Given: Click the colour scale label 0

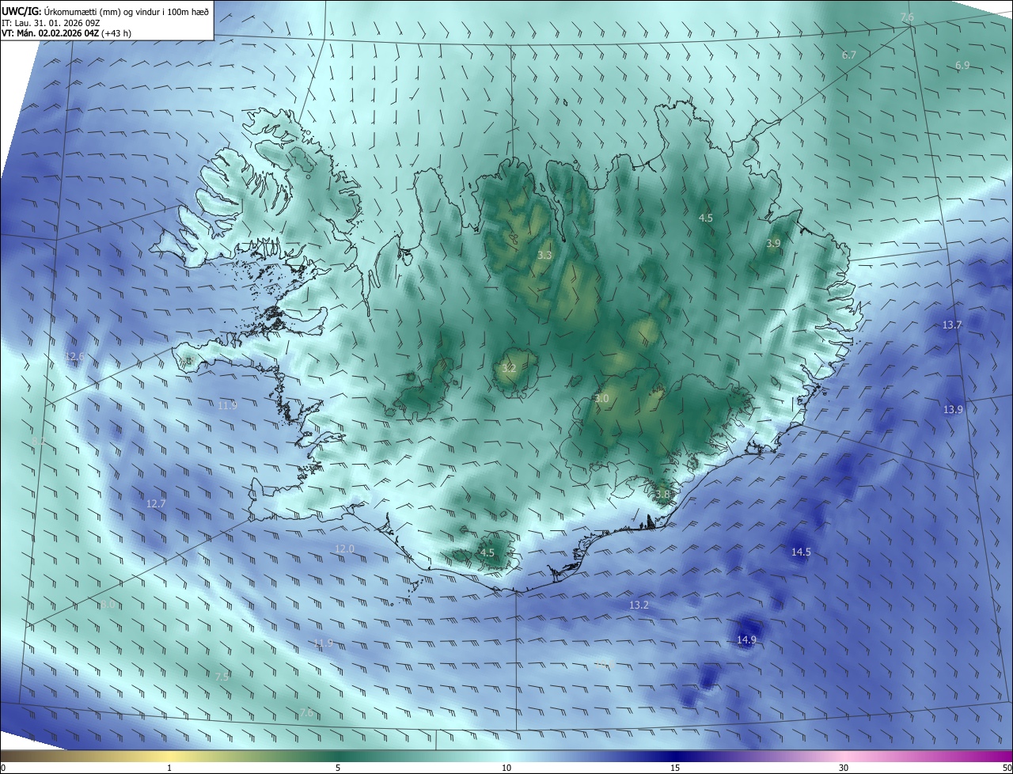Looking at the screenshot, I should tap(2, 768).
